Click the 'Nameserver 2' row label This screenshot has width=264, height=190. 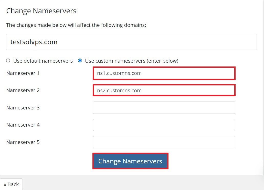pos(23,90)
